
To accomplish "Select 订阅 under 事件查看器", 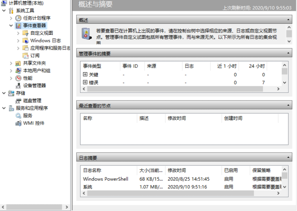I will (x=35, y=55).
